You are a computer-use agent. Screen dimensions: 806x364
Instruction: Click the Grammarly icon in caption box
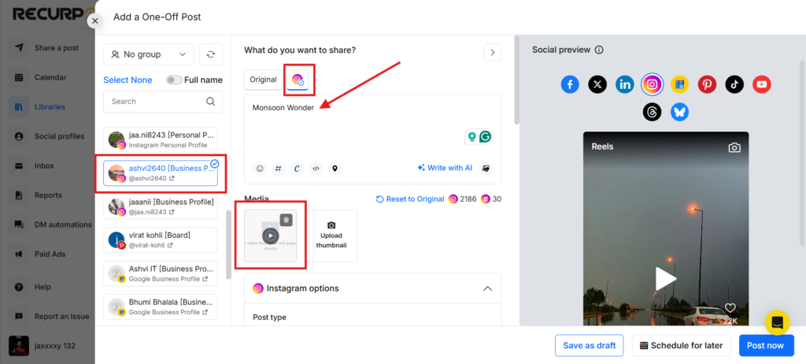(485, 136)
